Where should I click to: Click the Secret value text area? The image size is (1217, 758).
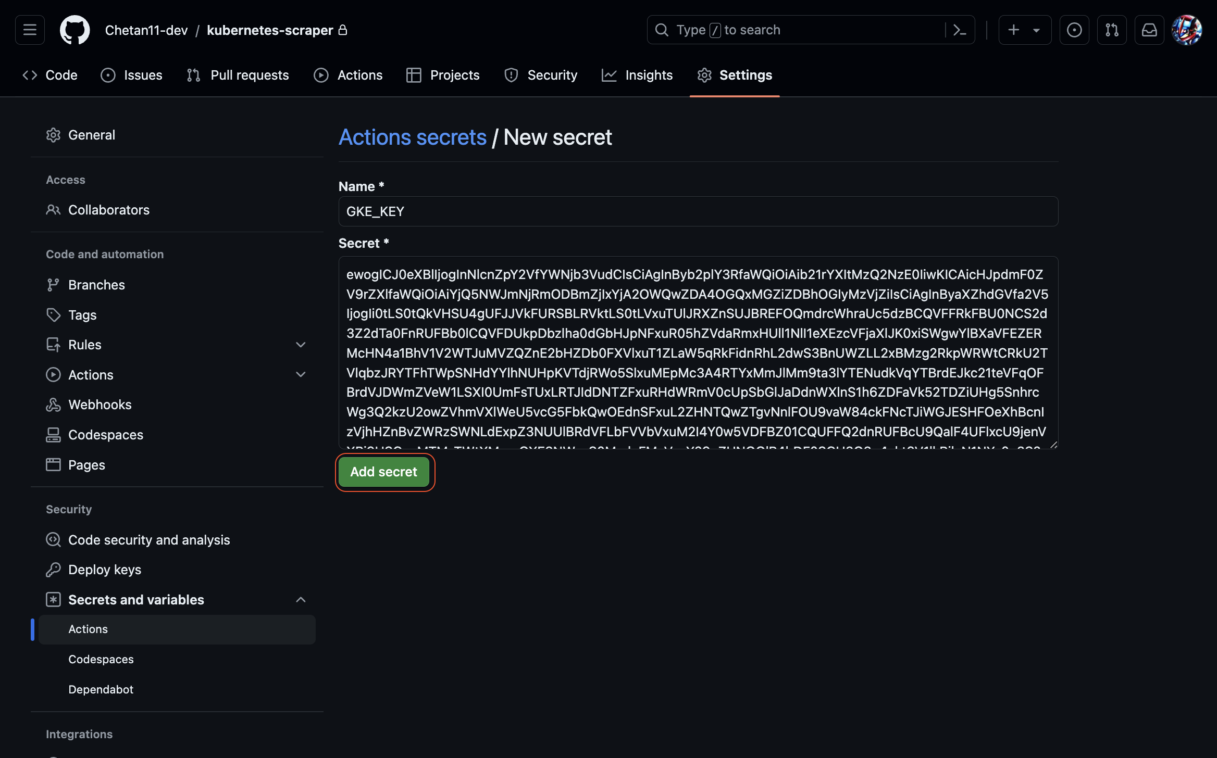[698, 352]
